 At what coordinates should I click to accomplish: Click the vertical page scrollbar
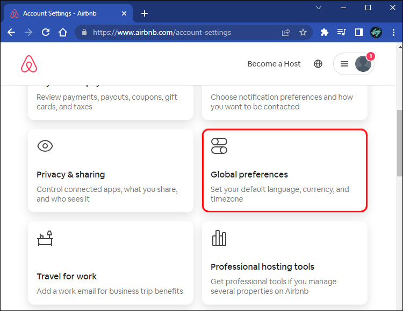(399, 142)
